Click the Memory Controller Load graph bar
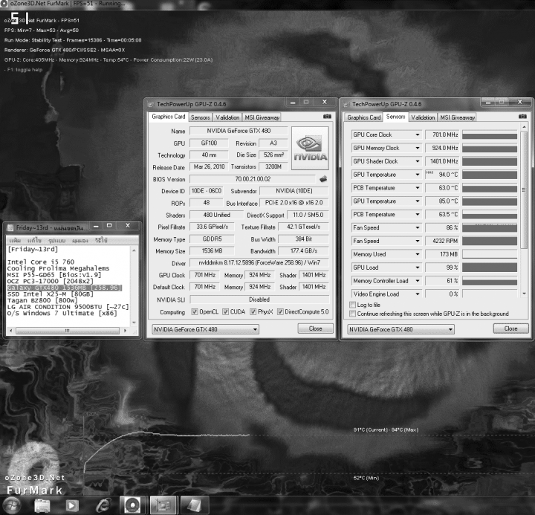The width and height of the screenshot is (535, 515). click(x=490, y=281)
